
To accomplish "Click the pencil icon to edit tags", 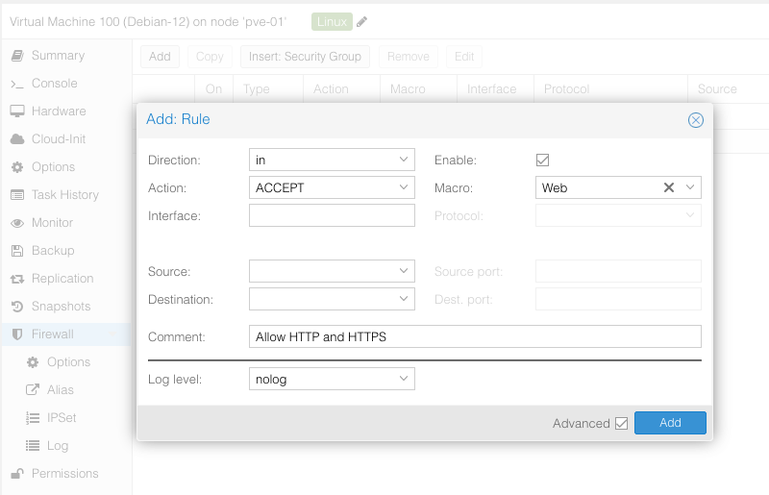I will point(361,21).
